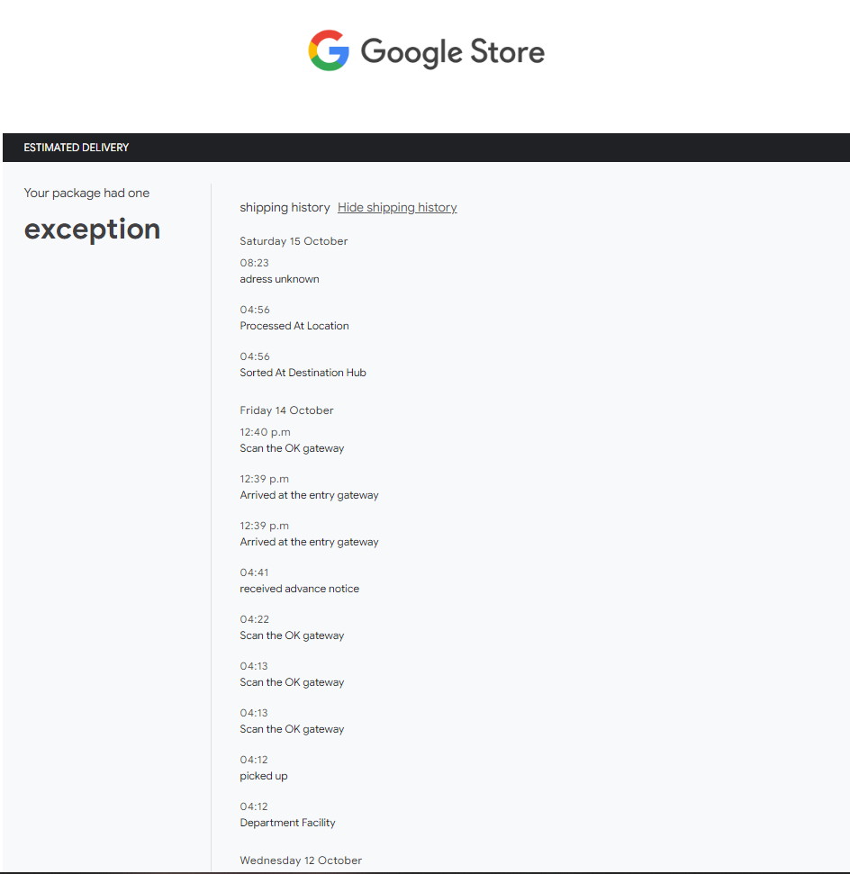Select the Wednesday 12 October date heading
This screenshot has width=850, height=874.
[301, 860]
